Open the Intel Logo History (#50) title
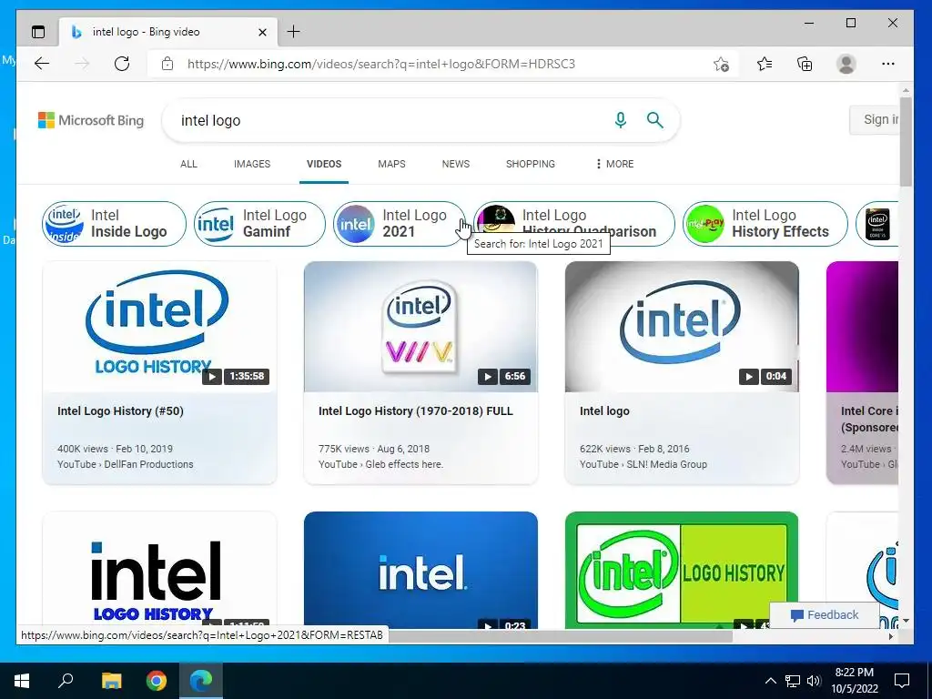Screen dimensions: 932x699 pos(121,410)
